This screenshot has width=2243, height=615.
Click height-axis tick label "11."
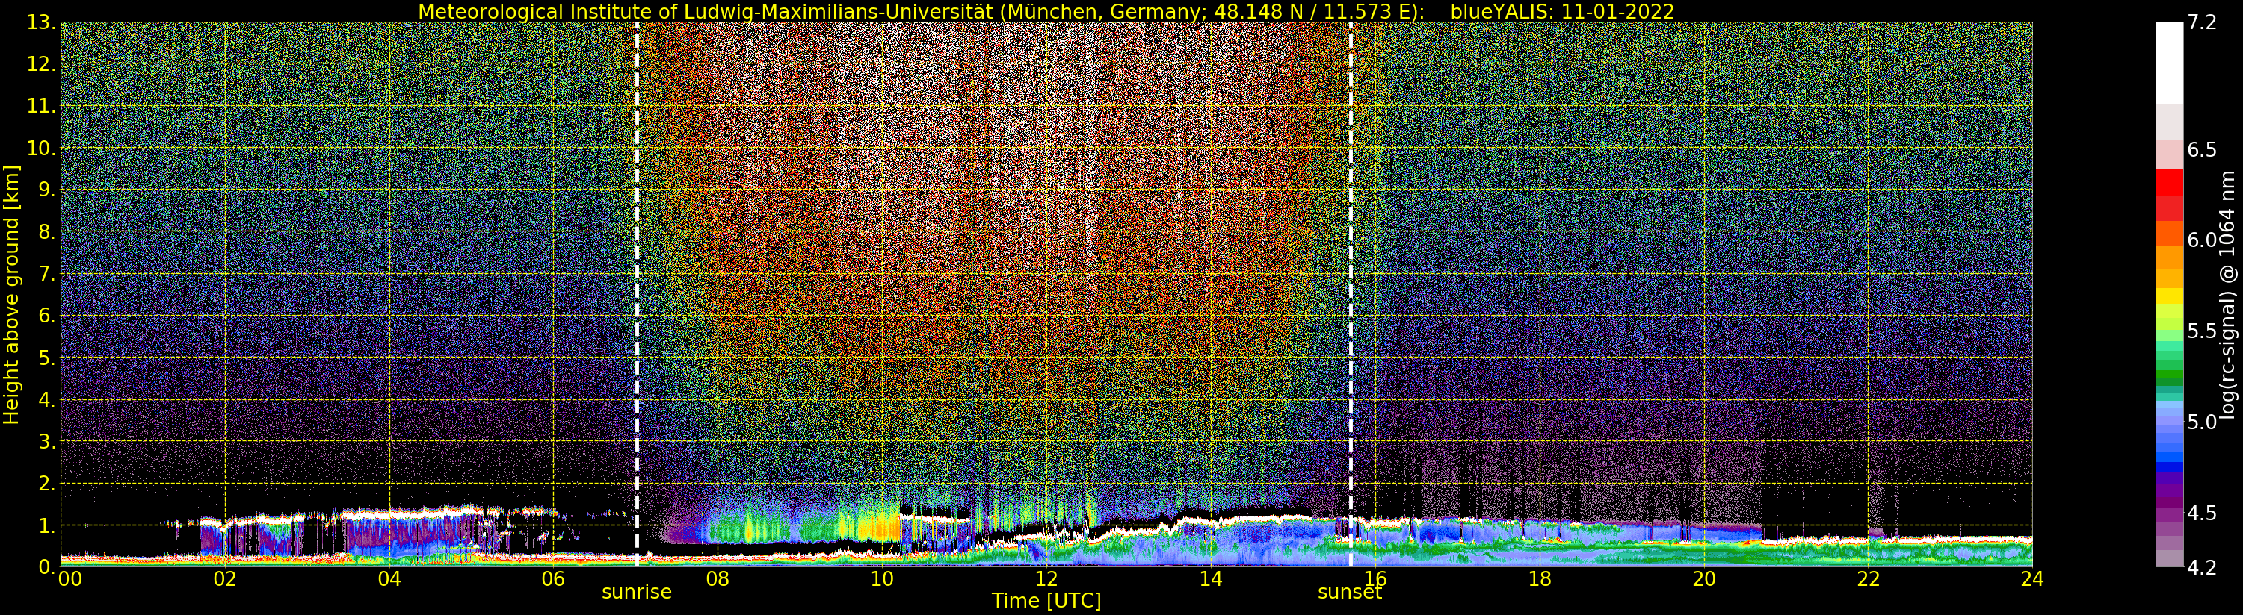point(41,106)
